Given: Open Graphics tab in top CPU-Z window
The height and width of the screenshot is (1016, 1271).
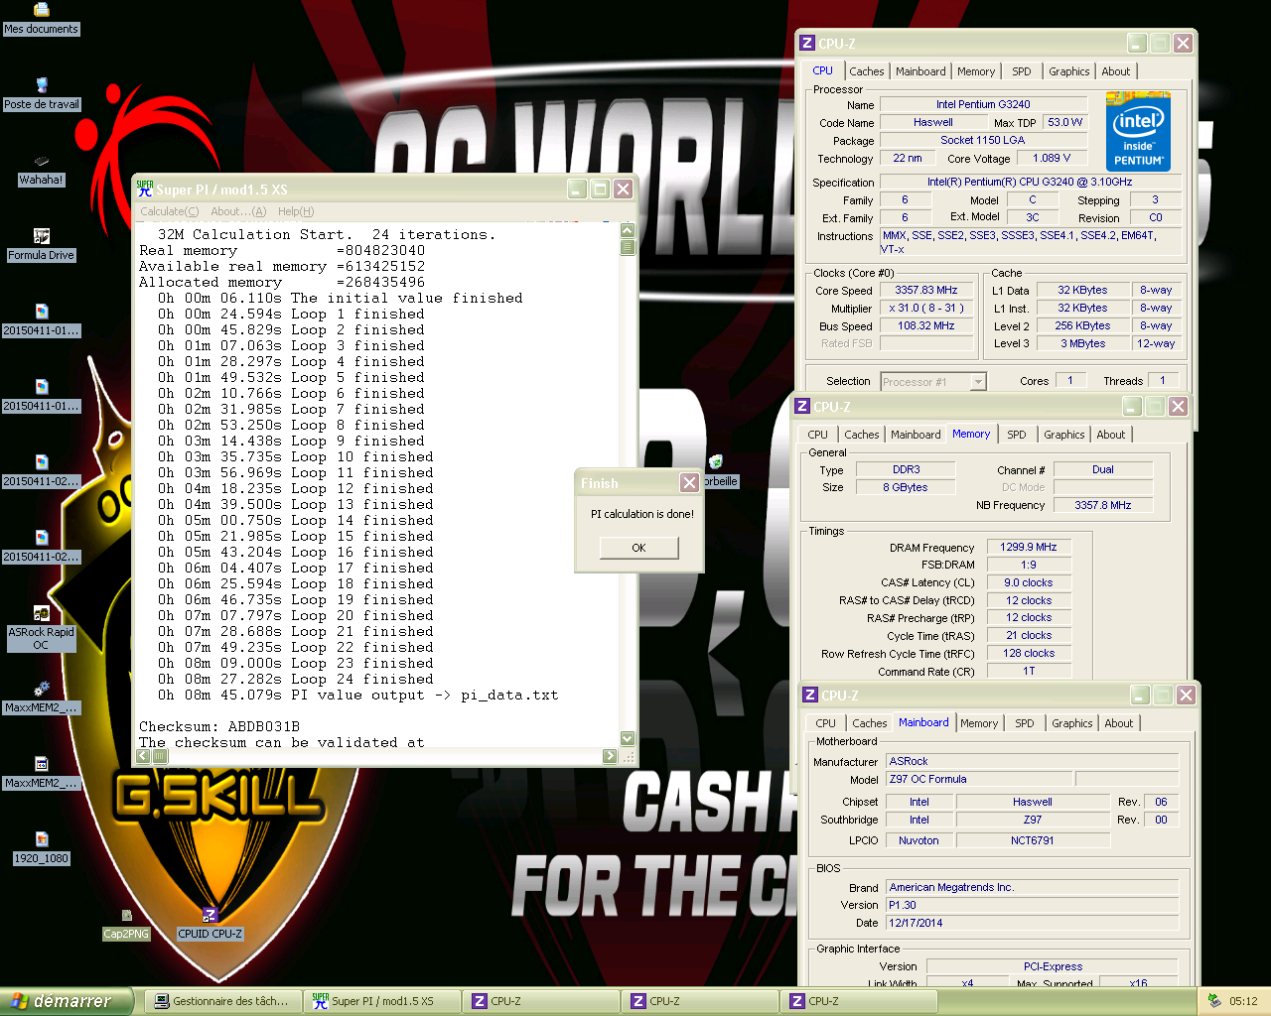Looking at the screenshot, I should tap(1068, 71).
